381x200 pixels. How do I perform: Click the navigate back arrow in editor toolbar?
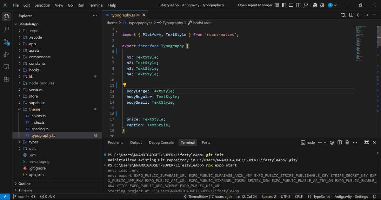click(x=359, y=15)
